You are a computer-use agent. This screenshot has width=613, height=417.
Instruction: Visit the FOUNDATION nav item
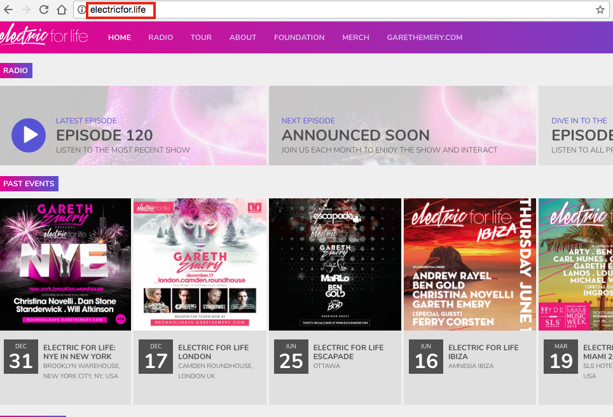pos(299,38)
